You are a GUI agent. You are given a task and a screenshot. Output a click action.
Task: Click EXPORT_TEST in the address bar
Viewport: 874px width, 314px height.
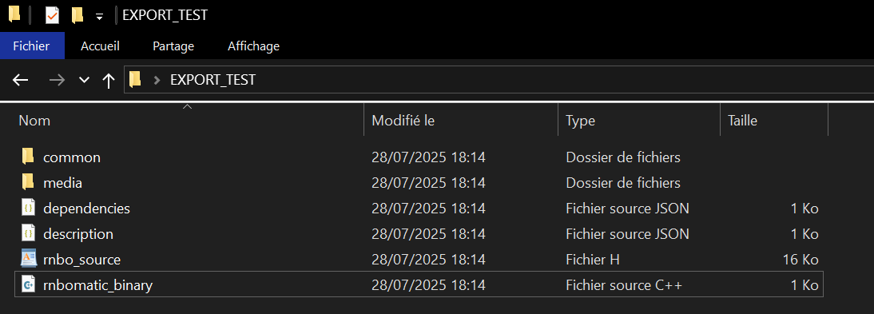pyautogui.click(x=213, y=81)
